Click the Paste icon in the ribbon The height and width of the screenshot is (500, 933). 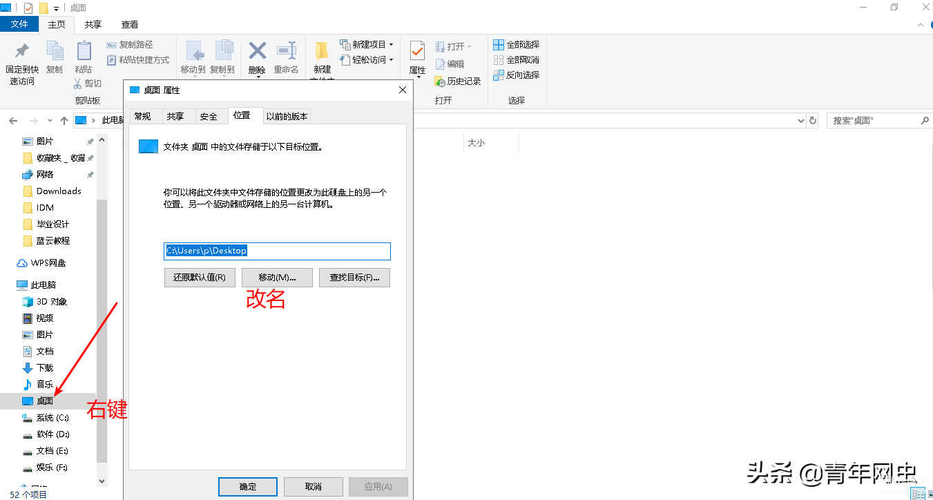point(84,51)
